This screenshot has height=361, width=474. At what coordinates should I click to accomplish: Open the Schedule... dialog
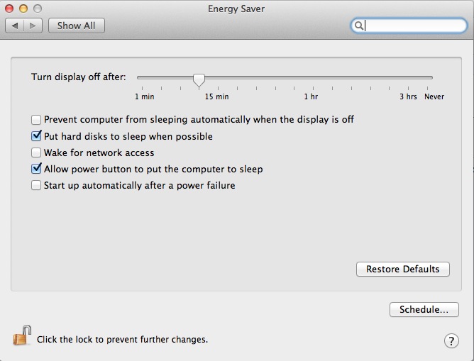coord(424,310)
